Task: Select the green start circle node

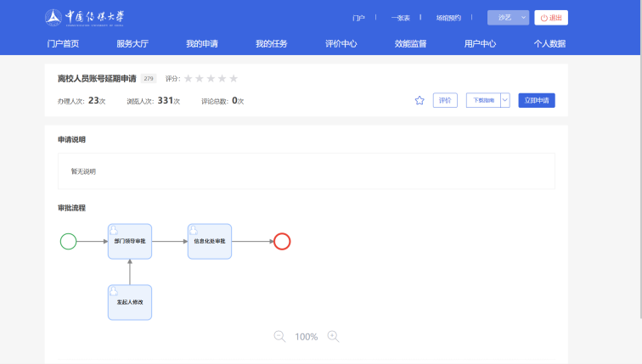Action: click(x=69, y=241)
